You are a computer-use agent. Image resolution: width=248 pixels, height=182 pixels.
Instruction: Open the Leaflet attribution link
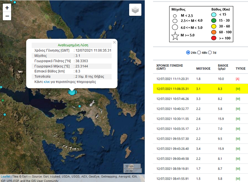5,177
